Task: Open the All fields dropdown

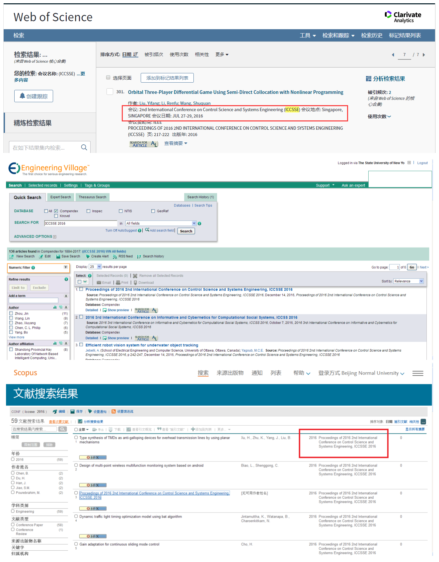Action: click(x=161, y=223)
